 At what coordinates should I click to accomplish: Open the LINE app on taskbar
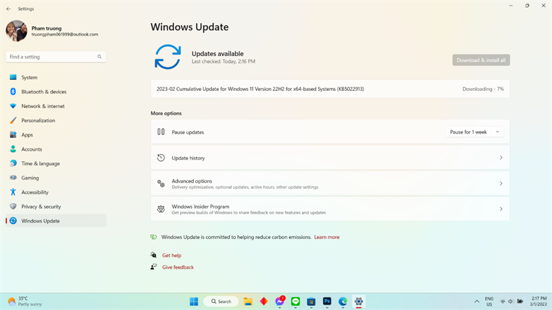(295, 302)
